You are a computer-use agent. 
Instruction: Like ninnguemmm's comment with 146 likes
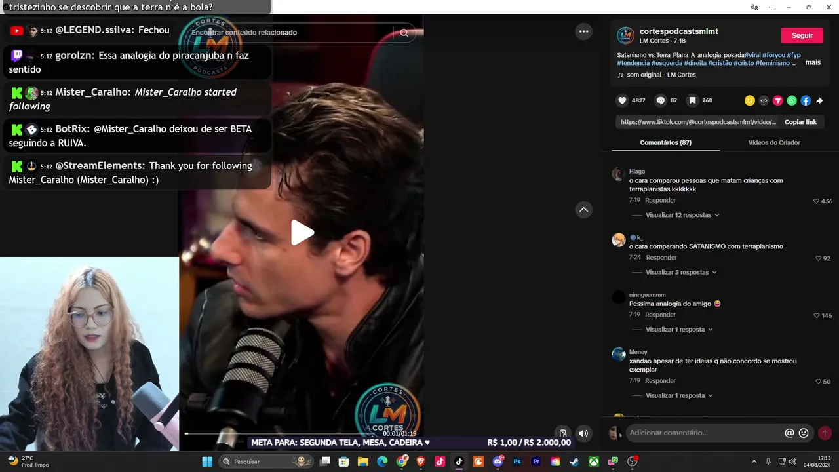(817, 316)
